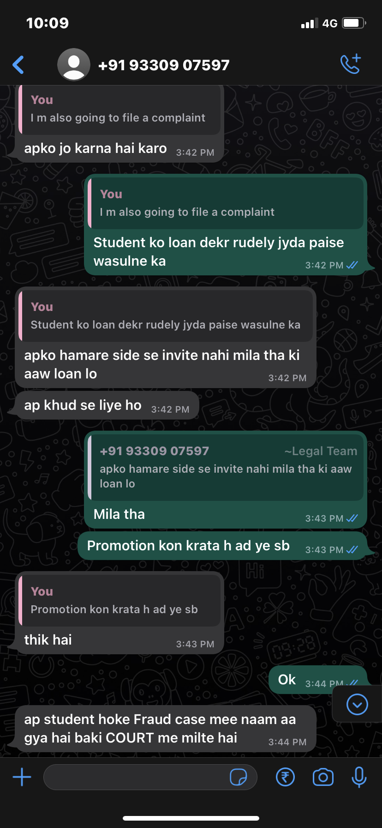Tap quoted reply in 'apko jo karna hai karo'
Screen dimensions: 382x828
click(x=119, y=110)
